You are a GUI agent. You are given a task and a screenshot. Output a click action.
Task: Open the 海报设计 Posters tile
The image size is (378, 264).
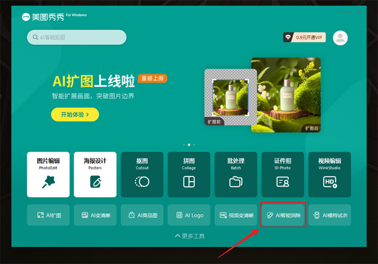click(x=95, y=174)
